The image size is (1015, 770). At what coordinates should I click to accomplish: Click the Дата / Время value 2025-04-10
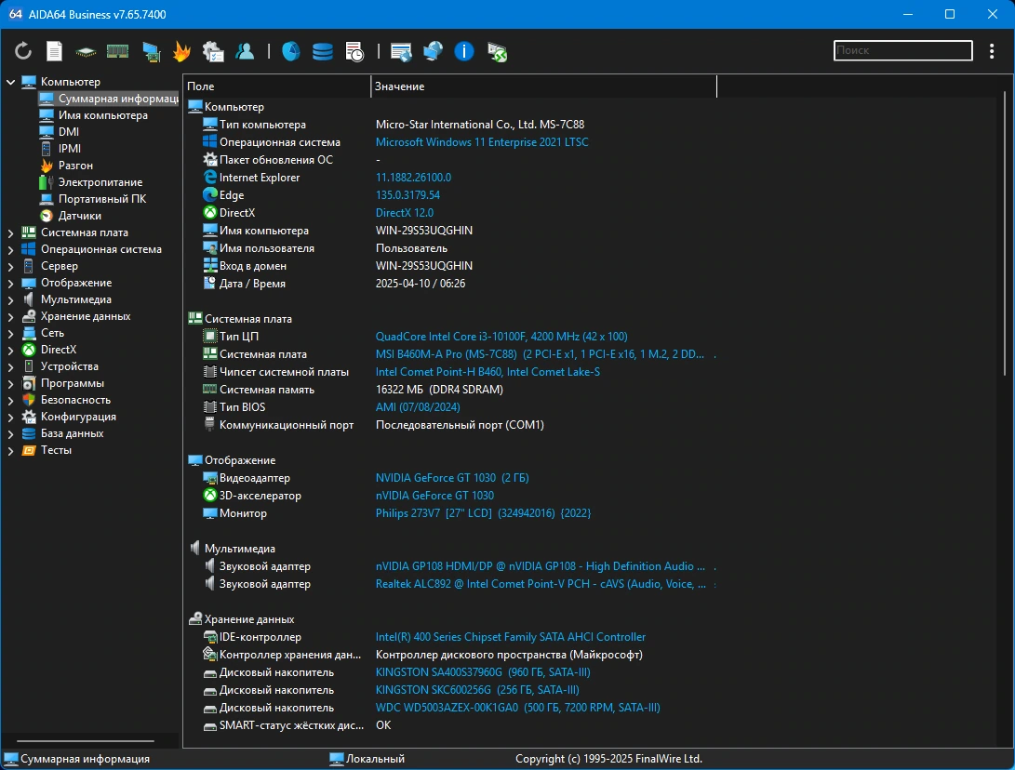pos(421,284)
